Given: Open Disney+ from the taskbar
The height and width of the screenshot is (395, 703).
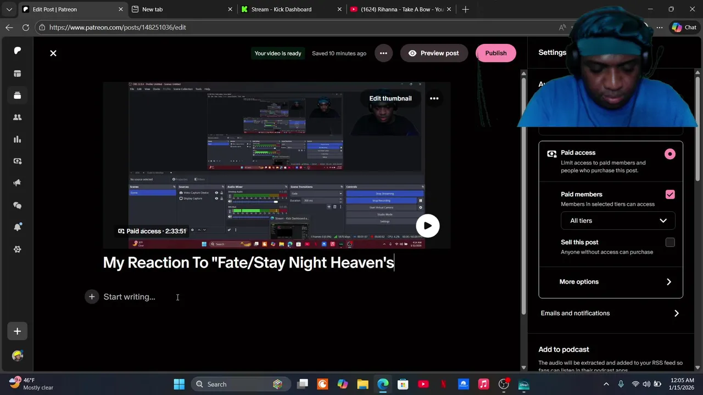Looking at the screenshot, I should pyautogui.click(x=523, y=384).
